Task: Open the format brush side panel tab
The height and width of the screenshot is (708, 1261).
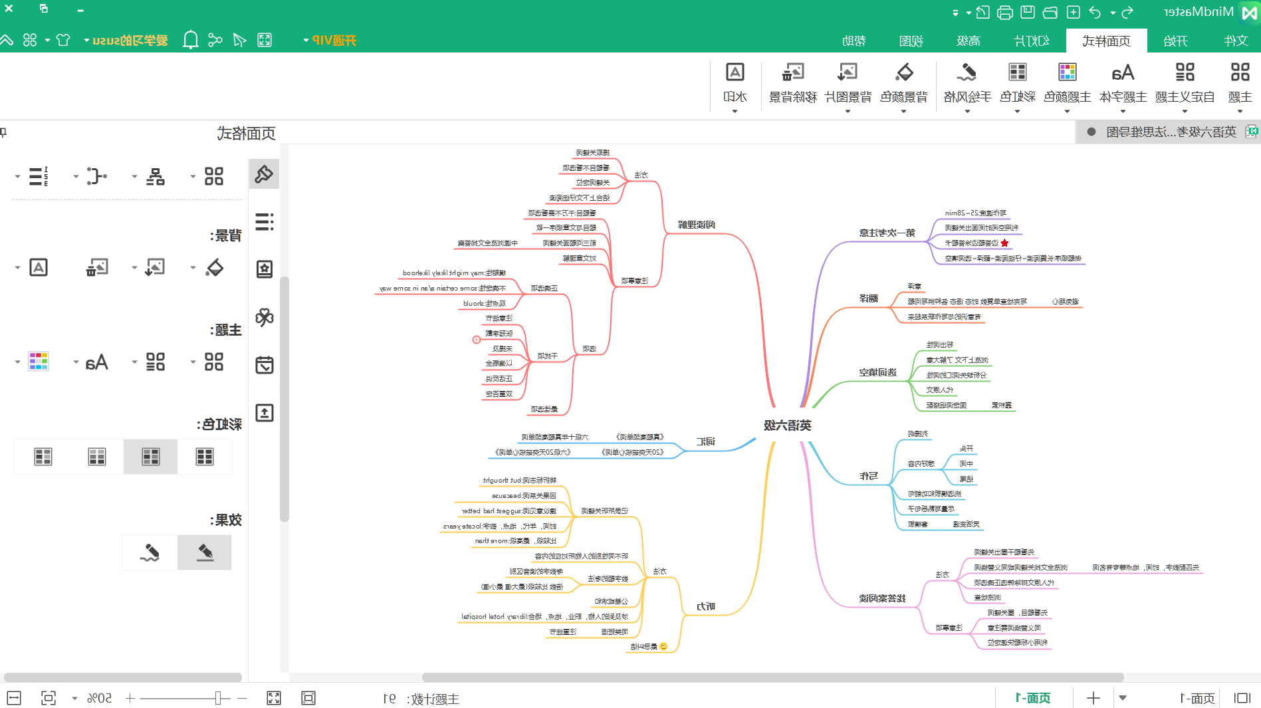Action: 264,174
